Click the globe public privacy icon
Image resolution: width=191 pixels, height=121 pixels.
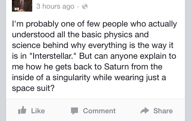(85, 7)
